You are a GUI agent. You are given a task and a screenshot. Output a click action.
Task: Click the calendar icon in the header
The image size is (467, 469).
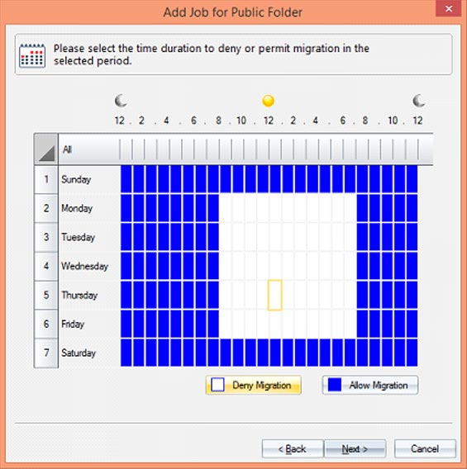tap(32, 55)
